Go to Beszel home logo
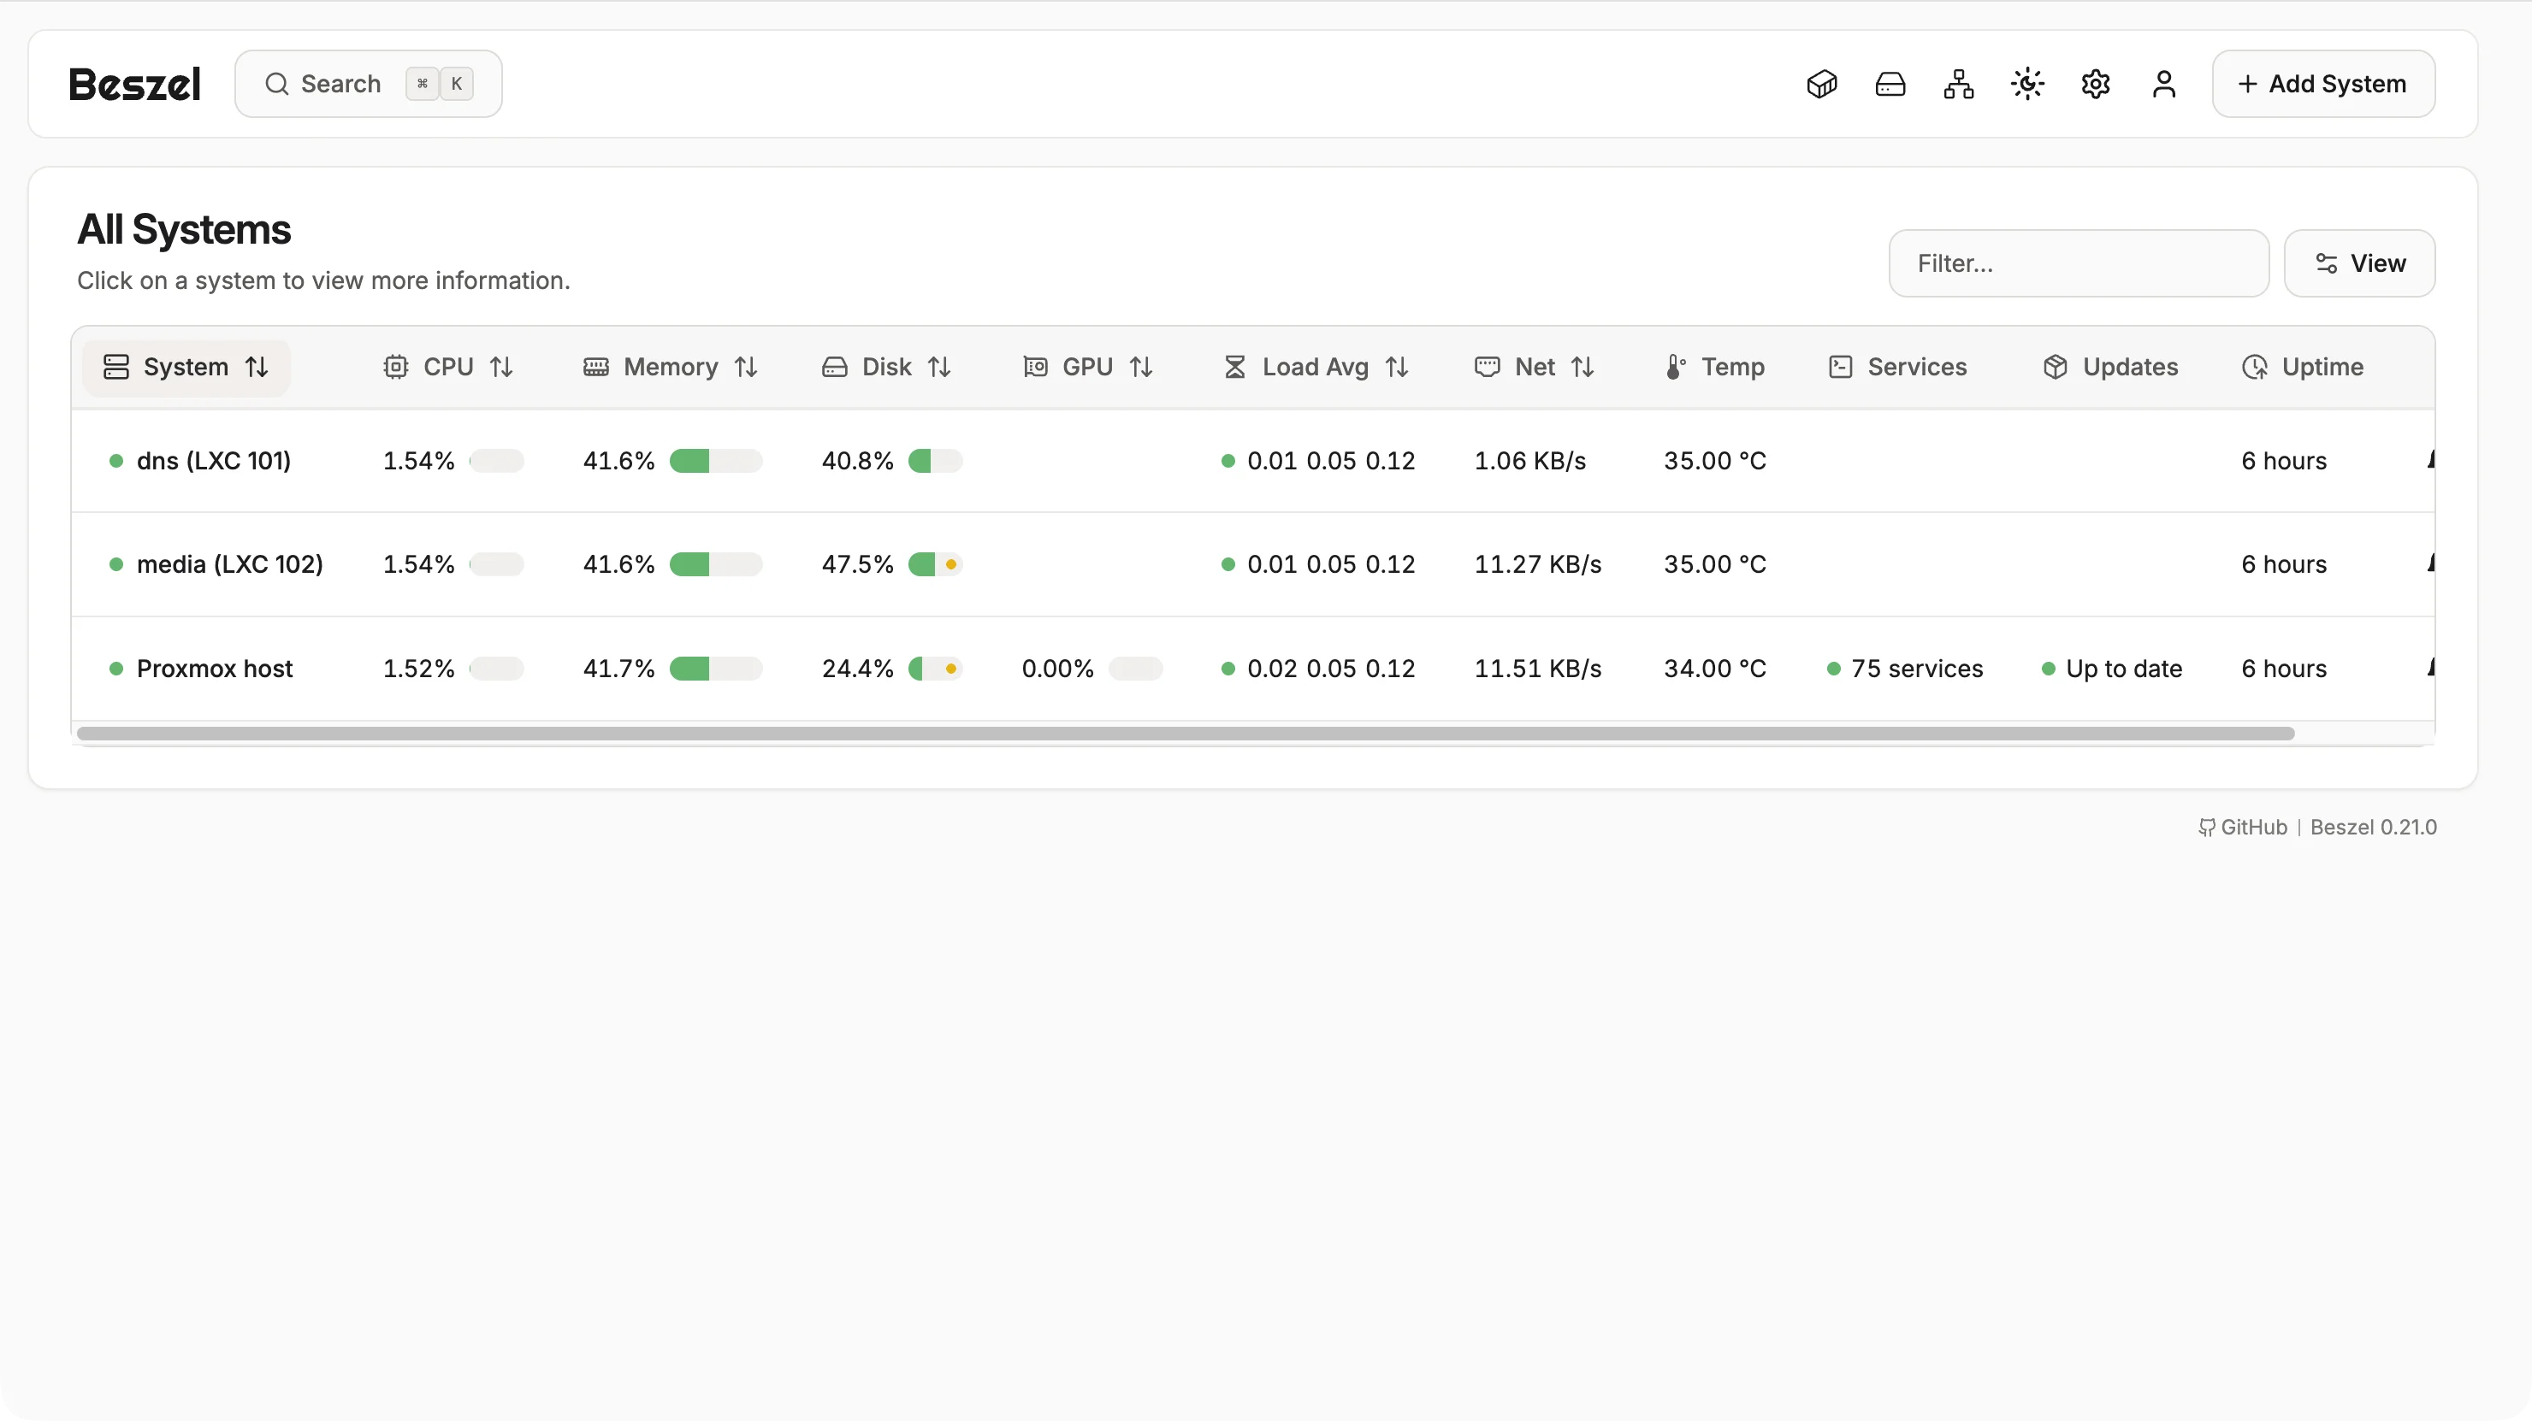Viewport: 2532px width, 1421px height. click(x=134, y=85)
